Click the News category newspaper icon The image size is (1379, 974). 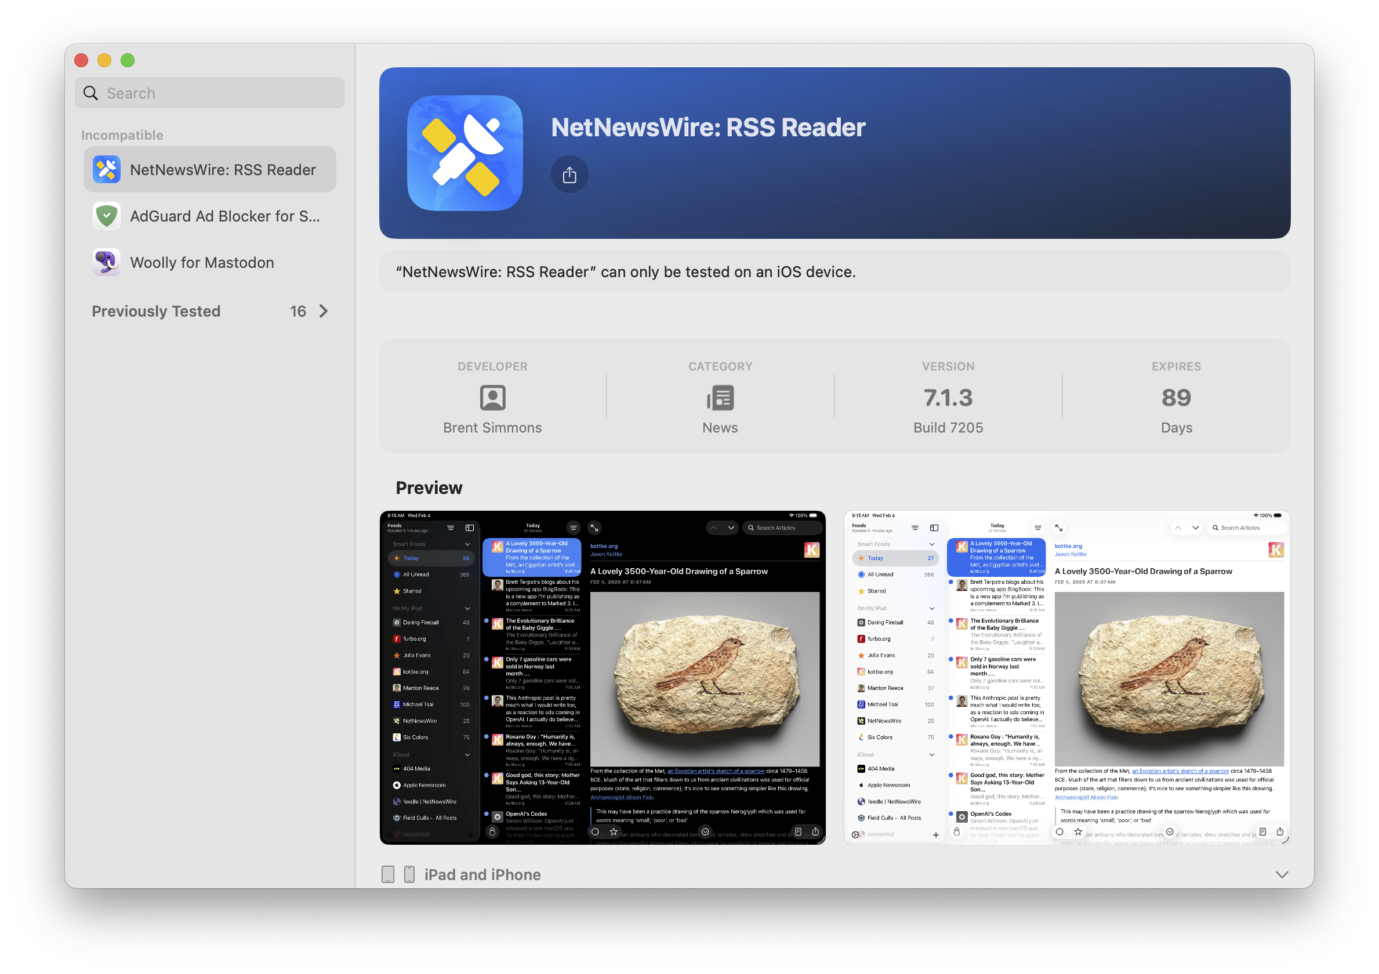720,398
